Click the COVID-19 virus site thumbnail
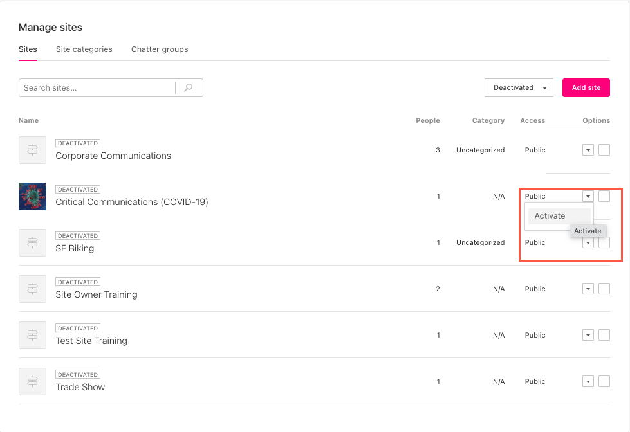The height and width of the screenshot is (432, 630). pyautogui.click(x=32, y=196)
